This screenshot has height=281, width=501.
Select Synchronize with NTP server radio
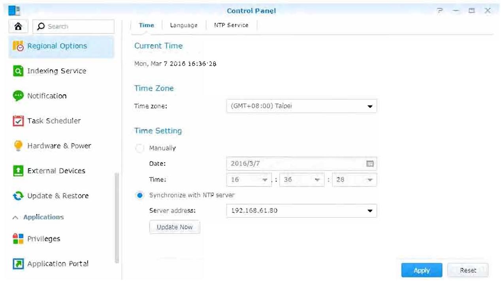tap(139, 195)
